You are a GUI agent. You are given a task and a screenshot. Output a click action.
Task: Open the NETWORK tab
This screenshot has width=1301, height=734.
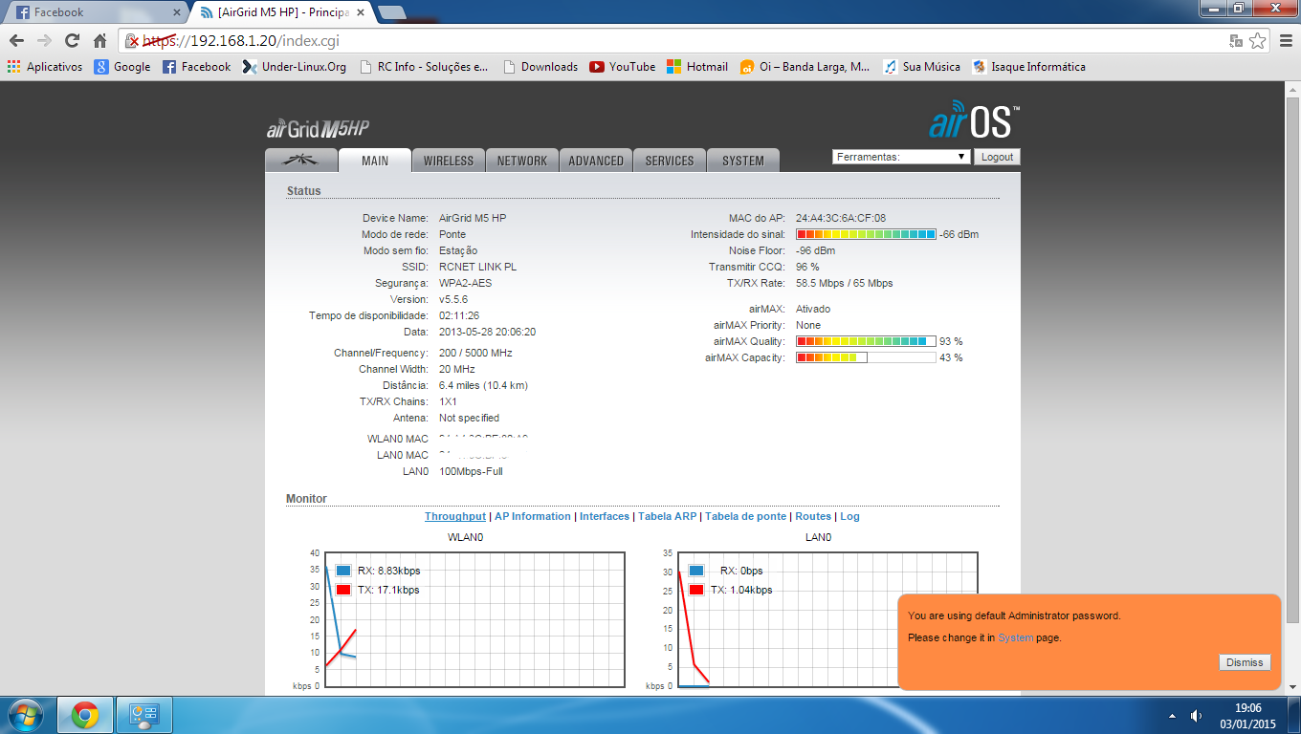point(522,161)
